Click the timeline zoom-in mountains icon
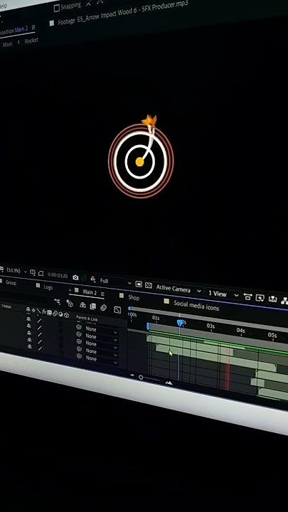The width and height of the screenshot is (288, 512). pyautogui.click(x=169, y=383)
